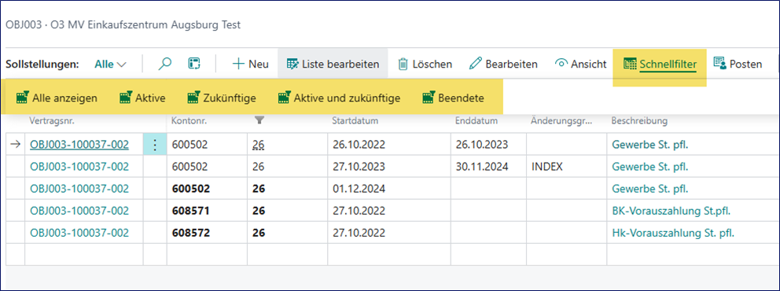Screen dimensions: 780x291
Task: Expand the Sollstellungen Alle dropdown
Action: coord(110,64)
